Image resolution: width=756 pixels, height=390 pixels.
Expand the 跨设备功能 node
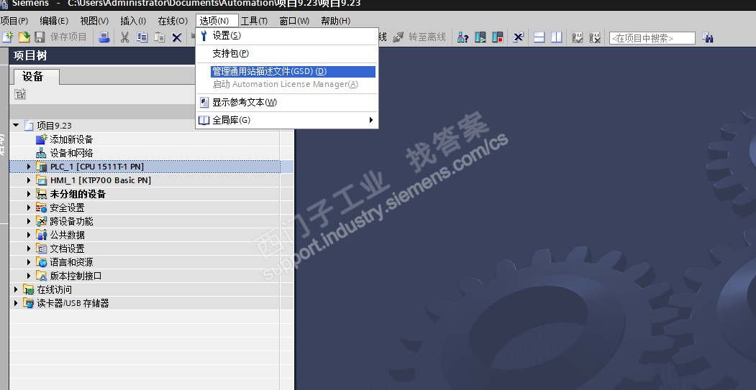pos(29,221)
